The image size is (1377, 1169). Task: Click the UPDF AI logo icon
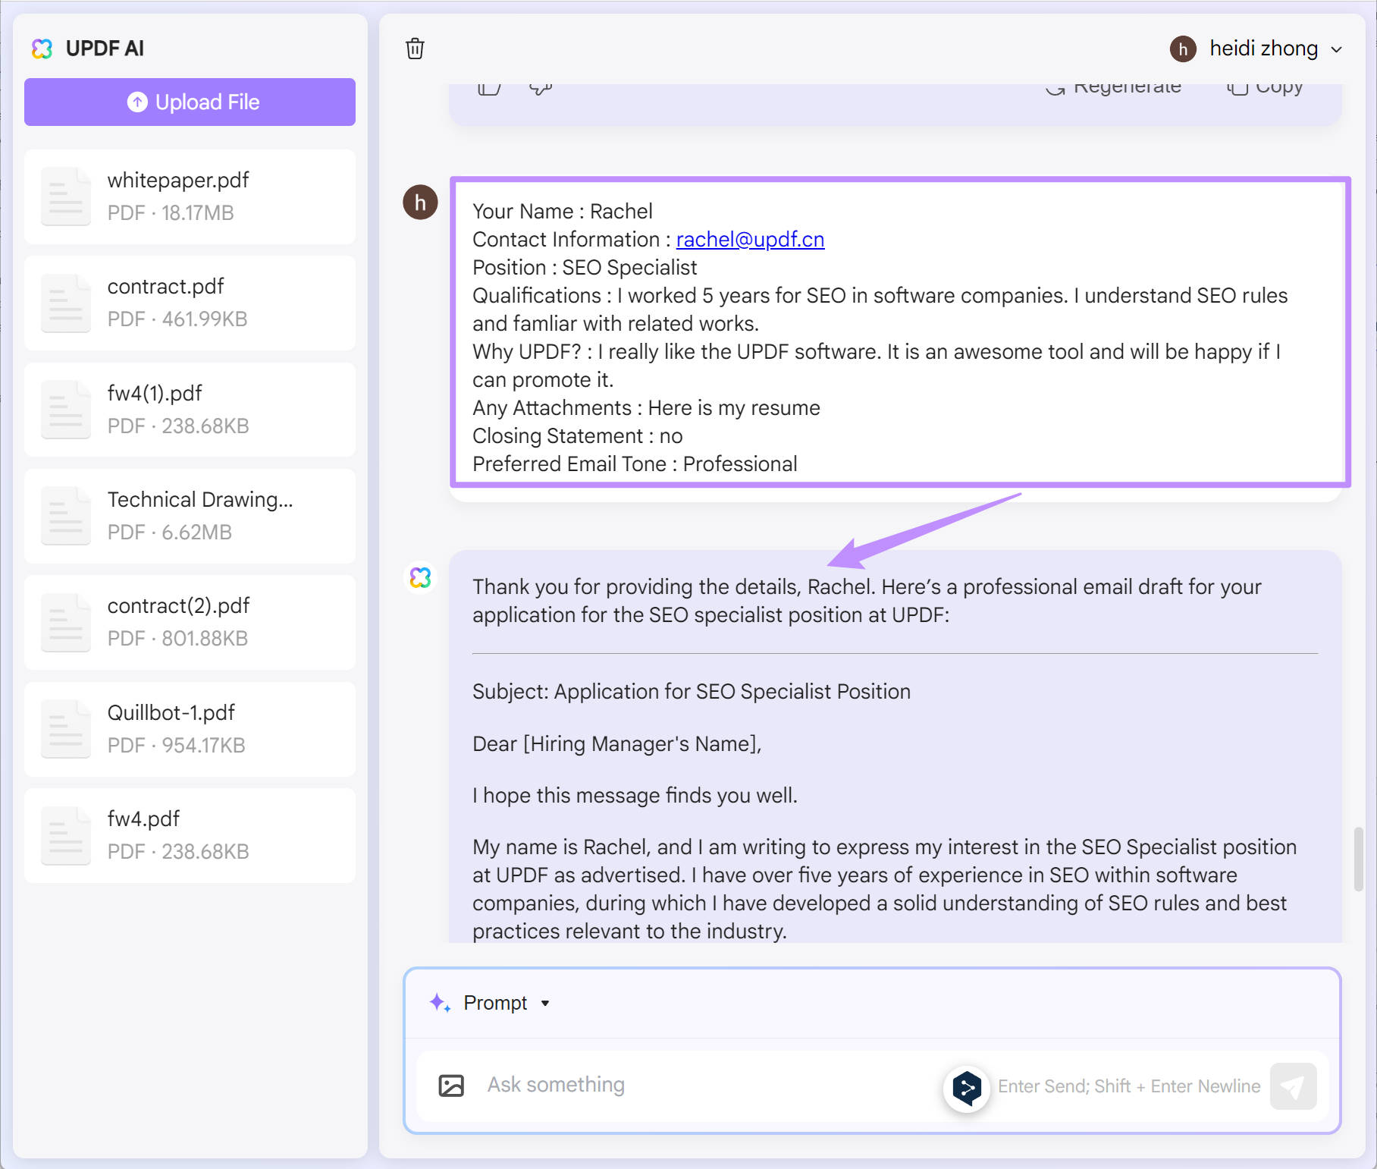43,48
